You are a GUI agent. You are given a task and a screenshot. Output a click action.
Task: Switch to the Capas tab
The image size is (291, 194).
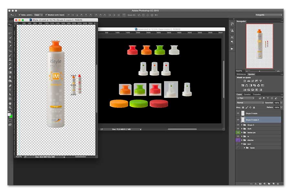pyautogui.click(x=239, y=94)
